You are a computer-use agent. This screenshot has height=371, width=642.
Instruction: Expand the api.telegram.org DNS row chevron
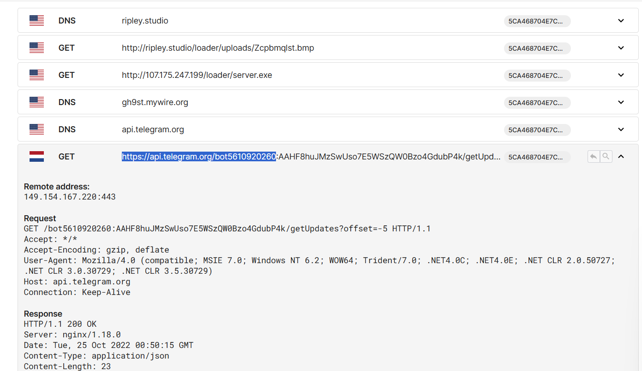coord(621,130)
